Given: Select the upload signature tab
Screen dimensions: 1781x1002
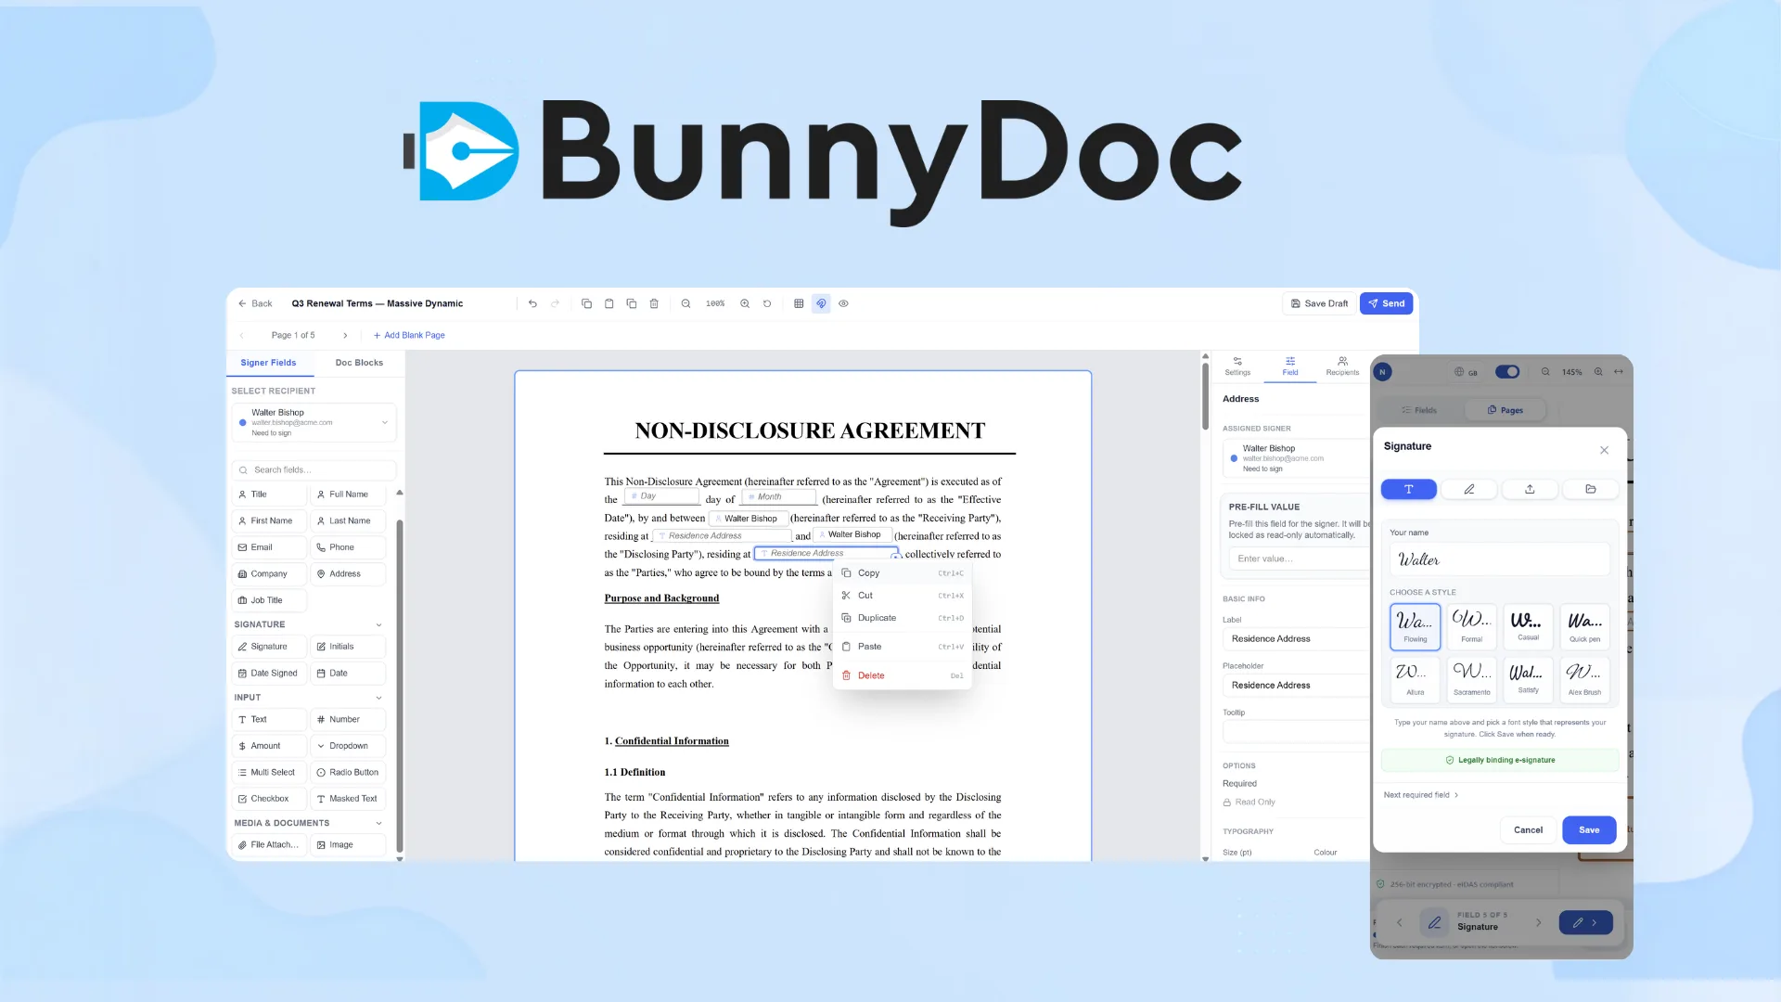Looking at the screenshot, I should click(x=1530, y=490).
